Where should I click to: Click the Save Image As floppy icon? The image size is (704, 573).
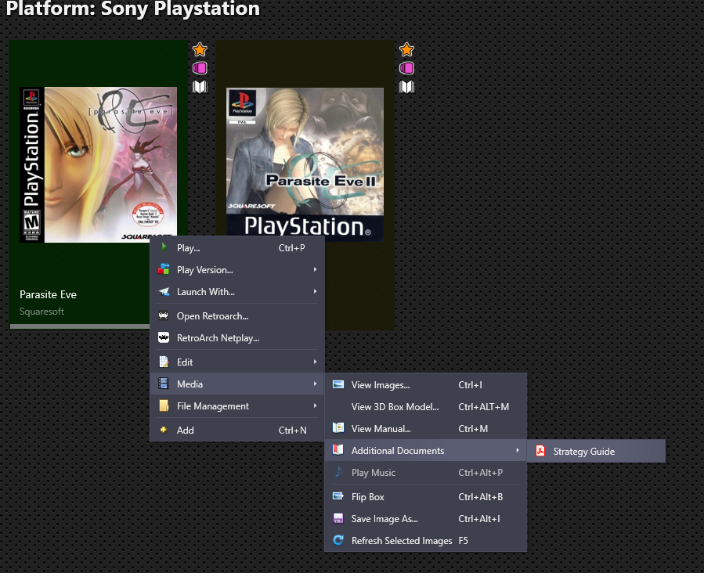338,518
